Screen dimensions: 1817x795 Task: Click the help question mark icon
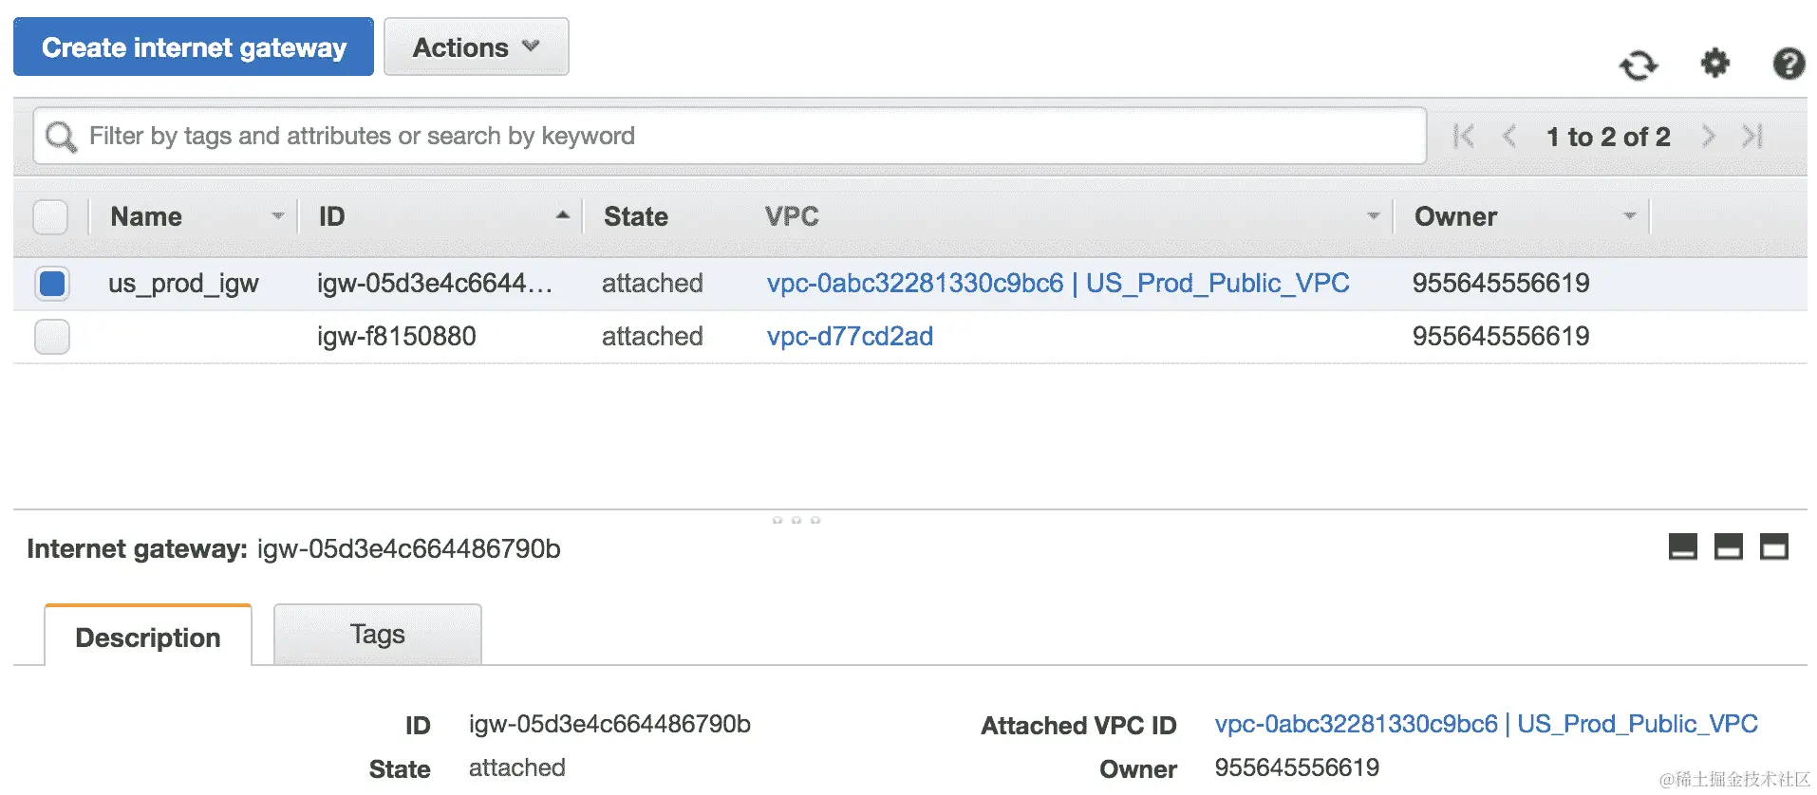pos(1789,64)
